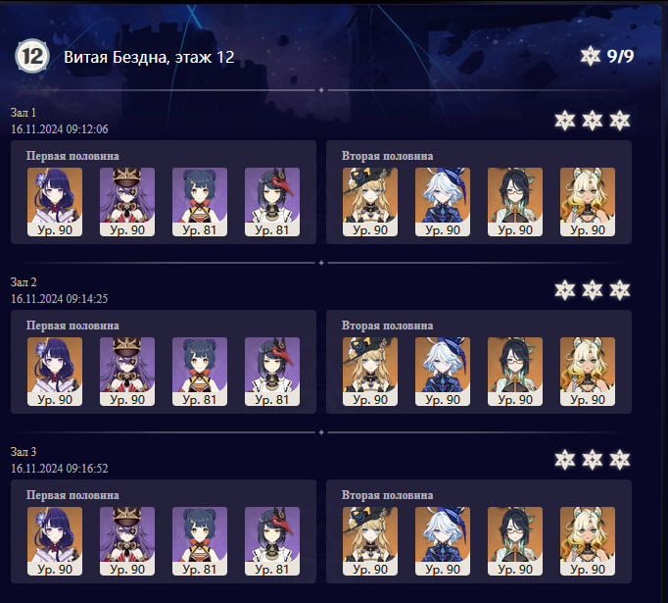
Task: Click the floor 12 badge icon
Action: pos(32,56)
